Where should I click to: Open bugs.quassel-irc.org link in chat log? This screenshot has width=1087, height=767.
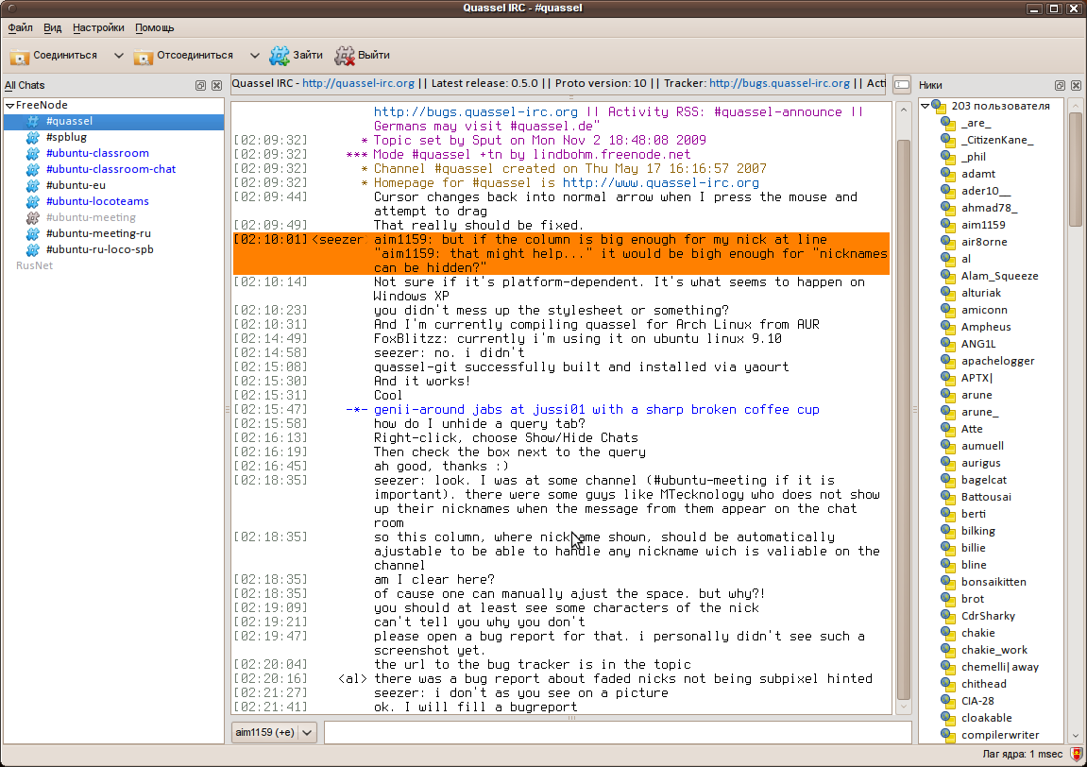click(x=476, y=112)
